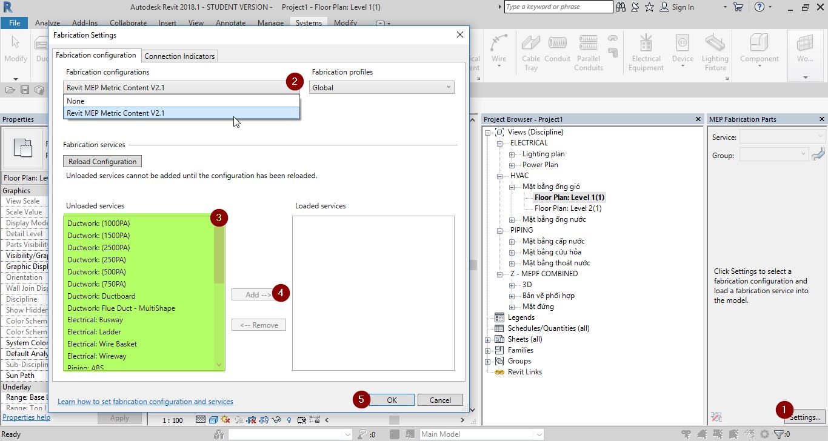Select the Conduit tool

[x=557, y=48]
